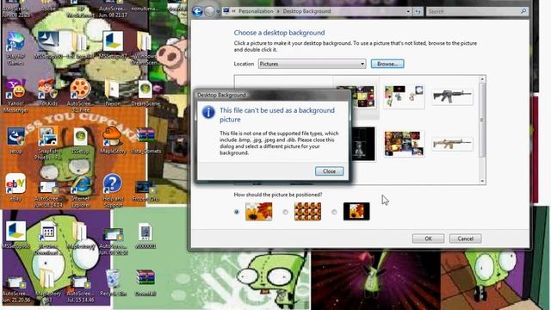Viewport: 551px width, 310px height.
Task: Click the Desktop Background breadcrumb
Action: (x=306, y=11)
